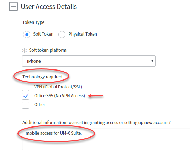Click the Additional information question label
The image size is (190, 155).
coord(96,123)
